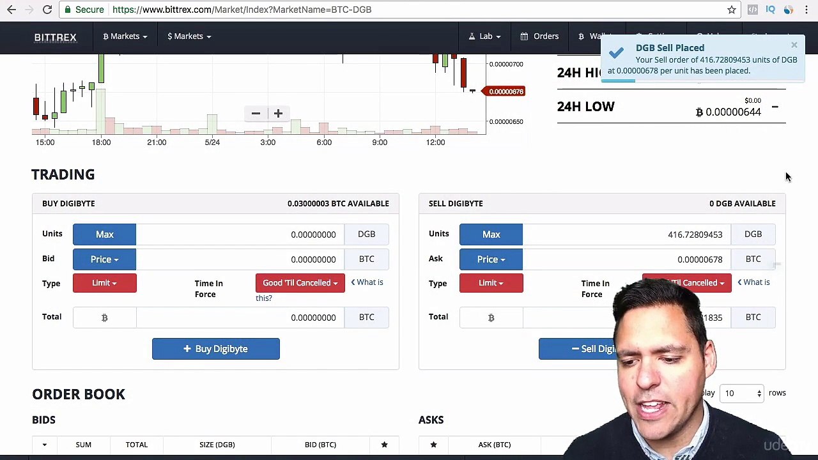The image size is (818, 460).
Task: Click Max button in Sell Digibyte
Action: (491, 234)
